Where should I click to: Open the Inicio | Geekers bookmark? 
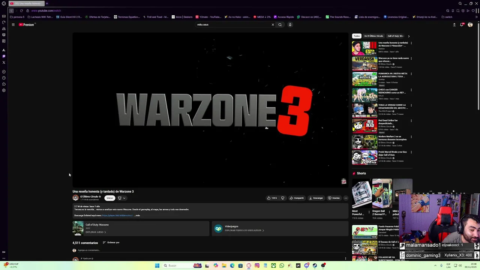pos(182,17)
